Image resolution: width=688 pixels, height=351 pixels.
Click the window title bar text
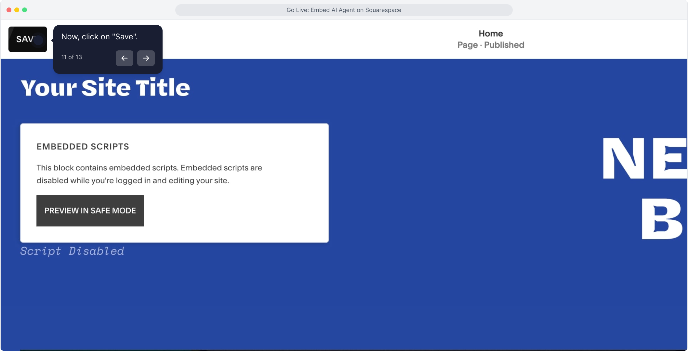[344, 10]
